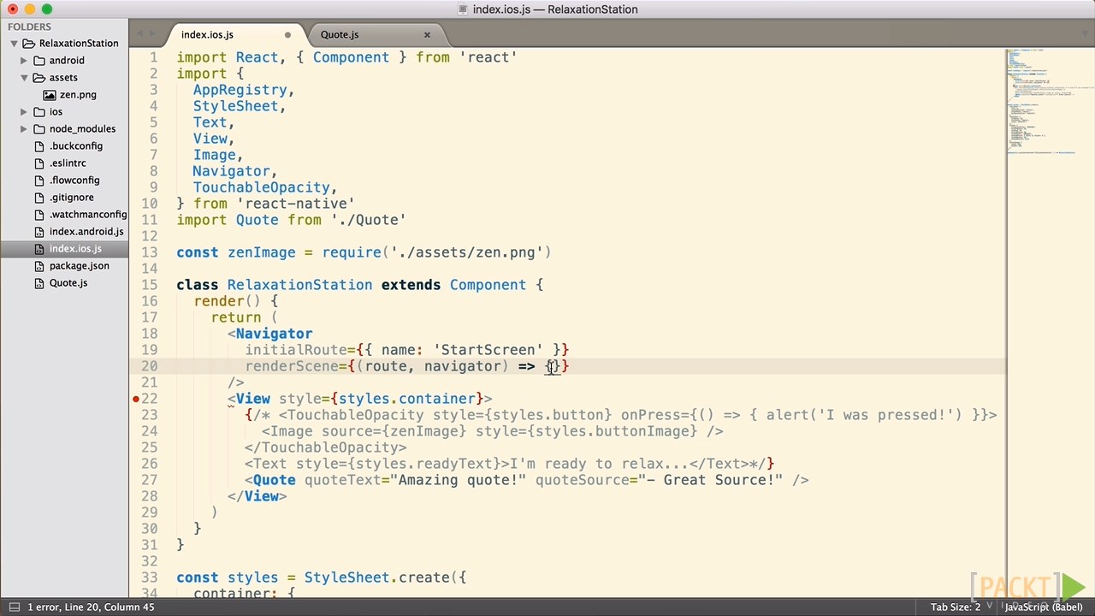Viewport: 1095px width, 616px height.
Task: Expand the node_modules folder arrow
Action: tap(24, 129)
